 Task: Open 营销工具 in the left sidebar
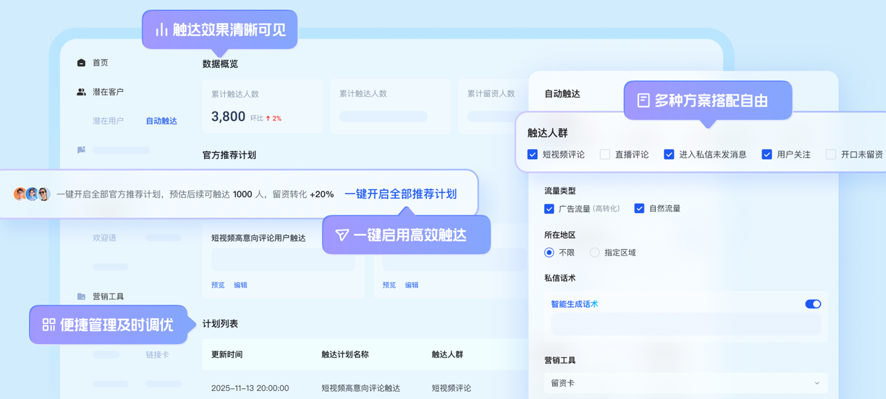click(108, 296)
